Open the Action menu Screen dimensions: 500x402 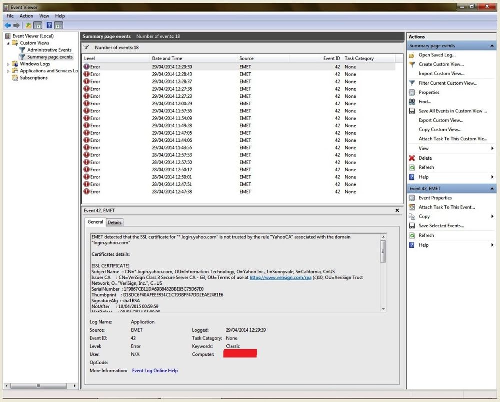click(x=26, y=16)
